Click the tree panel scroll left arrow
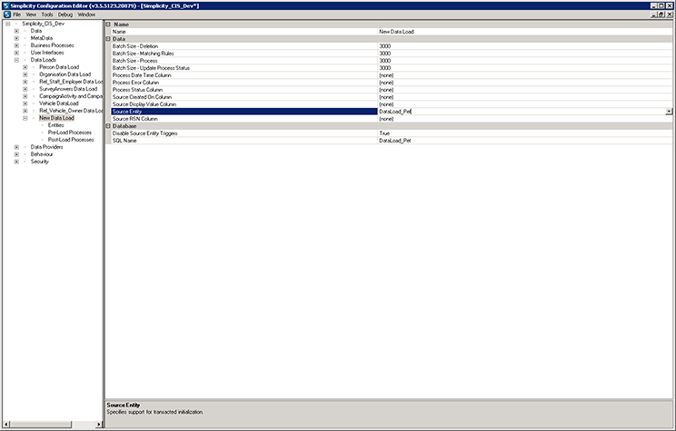This screenshot has height=431, width=676. tap(6, 425)
